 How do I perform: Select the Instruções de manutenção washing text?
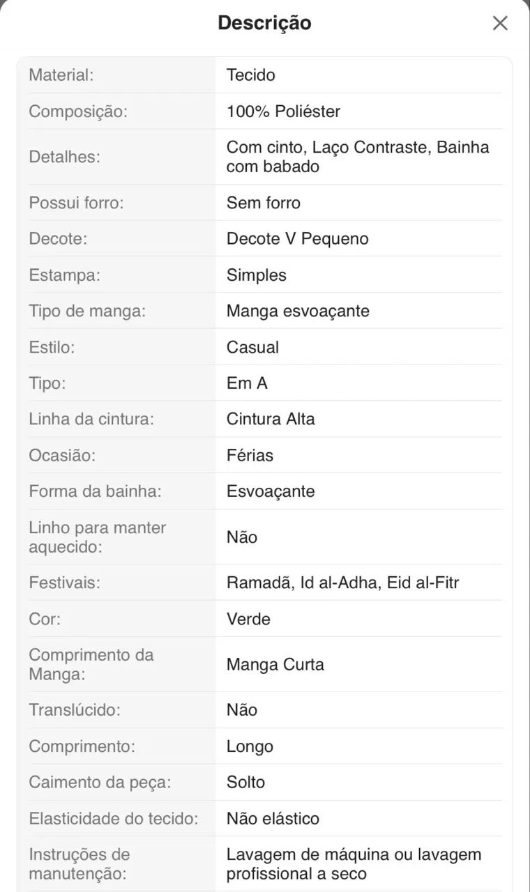tap(354, 864)
